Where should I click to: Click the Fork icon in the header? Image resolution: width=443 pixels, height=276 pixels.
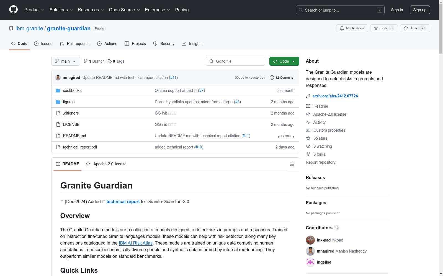(376, 28)
